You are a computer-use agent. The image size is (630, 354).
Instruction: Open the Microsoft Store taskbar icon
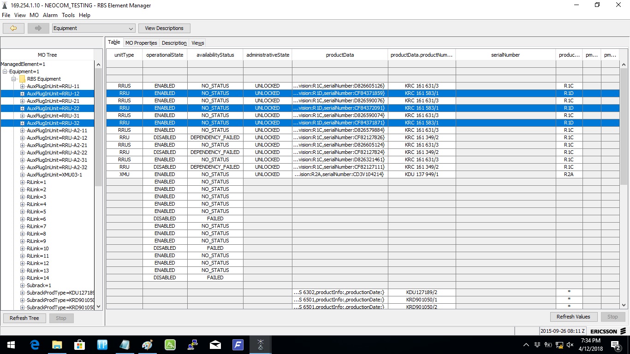click(x=80, y=345)
